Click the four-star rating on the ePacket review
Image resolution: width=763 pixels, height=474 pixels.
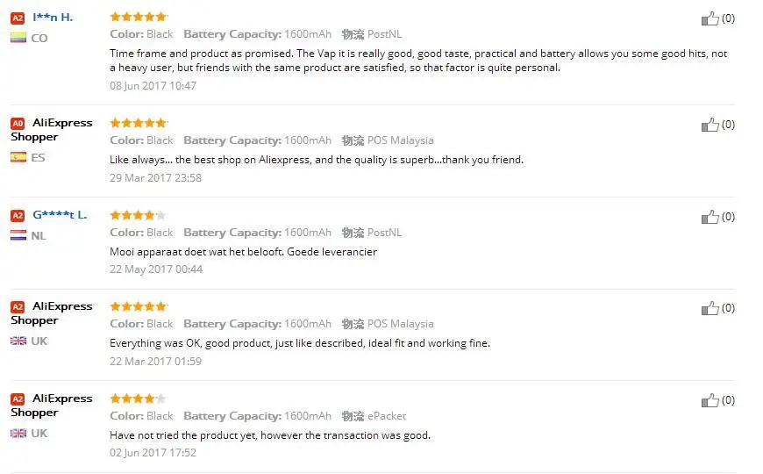(x=138, y=399)
